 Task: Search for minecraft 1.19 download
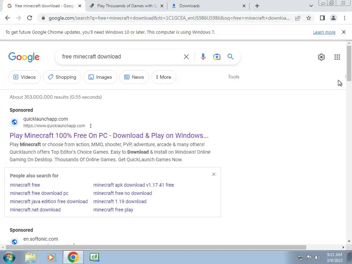pos(120,201)
